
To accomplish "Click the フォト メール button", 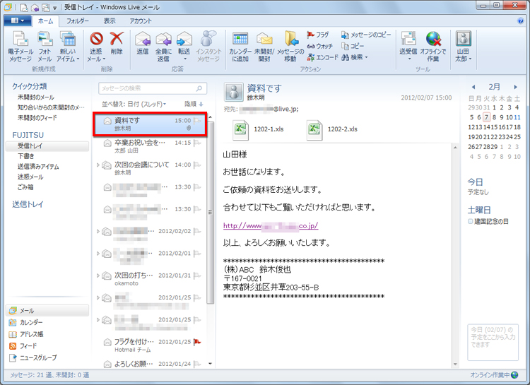I will click(45, 47).
